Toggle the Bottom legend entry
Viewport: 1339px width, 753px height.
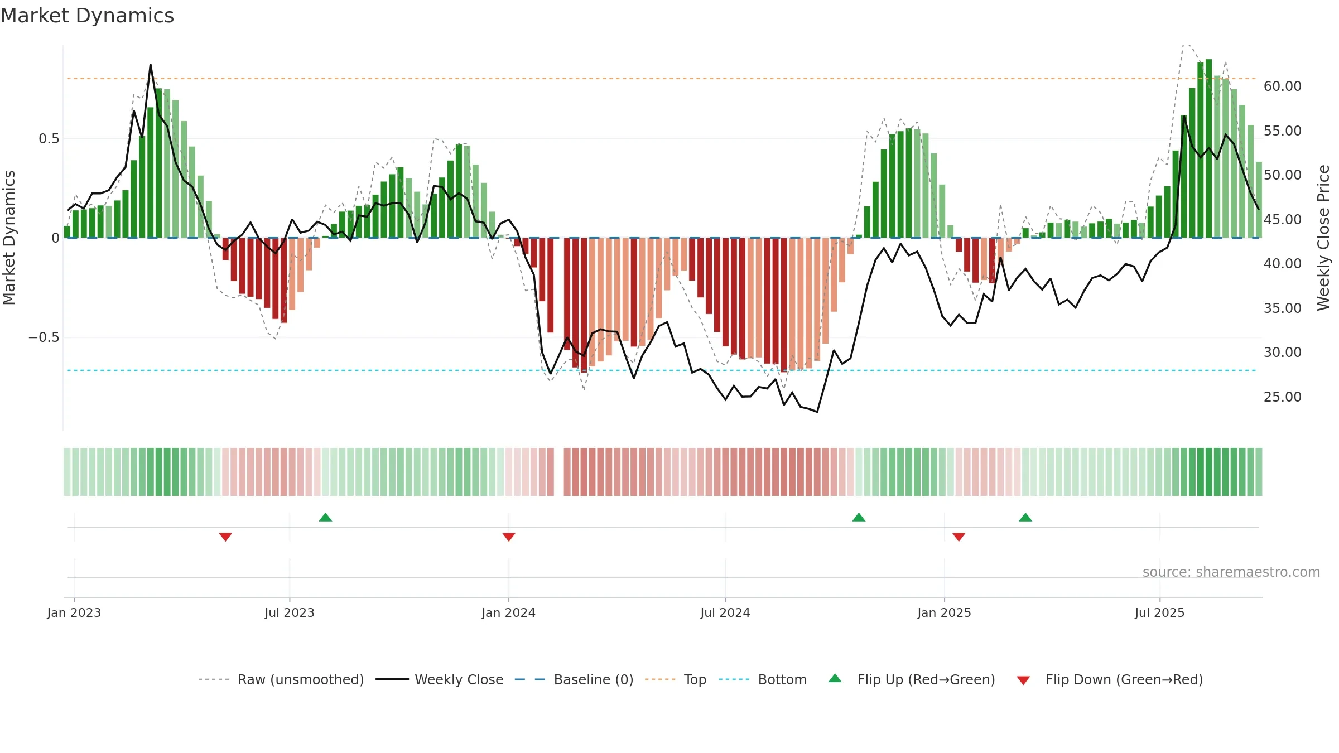[x=763, y=679]
